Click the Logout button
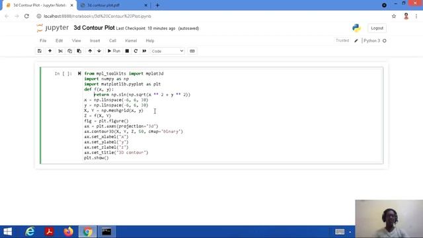 pyautogui.click(x=377, y=28)
